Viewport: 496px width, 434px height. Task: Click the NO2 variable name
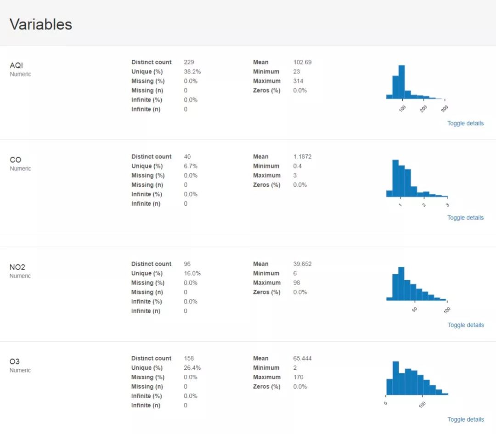tap(17, 267)
